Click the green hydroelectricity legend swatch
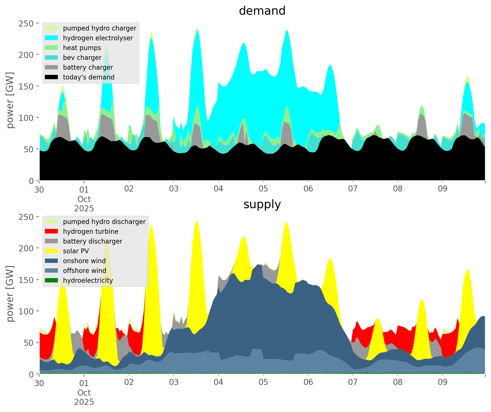491x412 pixels. click(x=52, y=280)
